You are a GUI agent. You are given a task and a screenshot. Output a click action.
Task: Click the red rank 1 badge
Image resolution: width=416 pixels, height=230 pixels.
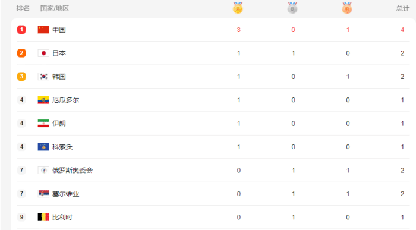(21, 30)
